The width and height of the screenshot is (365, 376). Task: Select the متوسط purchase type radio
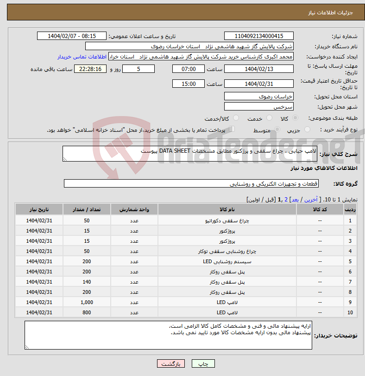(x=277, y=130)
